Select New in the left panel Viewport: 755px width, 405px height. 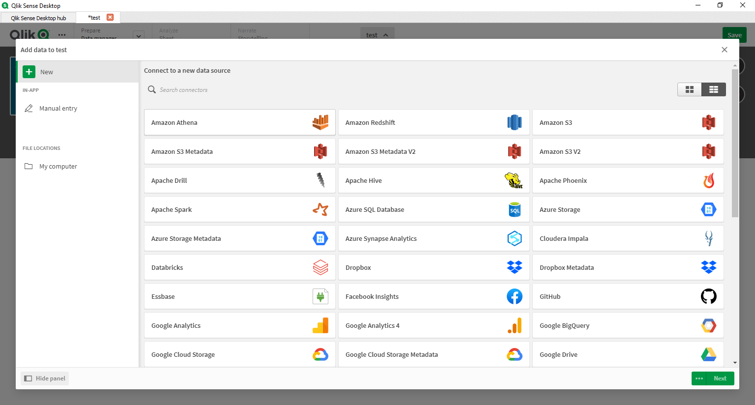pos(77,72)
